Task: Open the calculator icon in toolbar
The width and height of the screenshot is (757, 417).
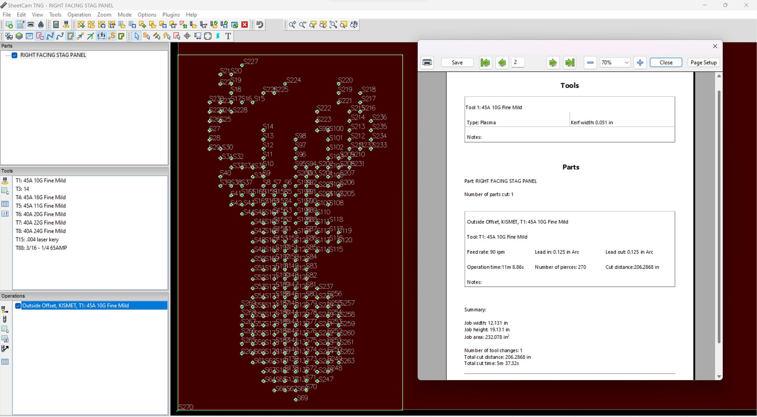Action: coord(56,25)
